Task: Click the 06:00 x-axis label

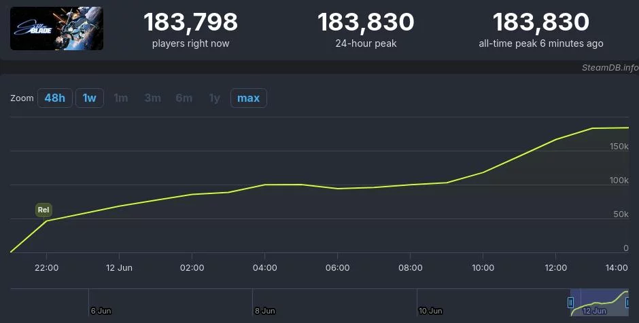Action: tap(337, 267)
